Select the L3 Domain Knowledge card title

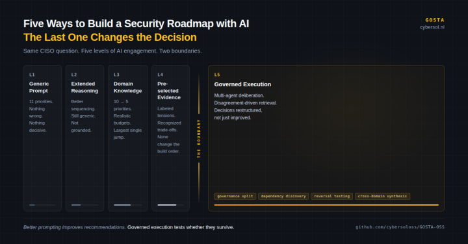coord(127,88)
